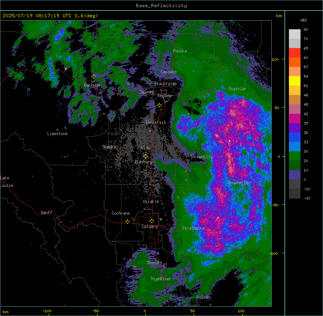Screen dimensions: 323x316
Task: Click the 42 dBZ magenta legend swatch
Action: tap(295, 118)
